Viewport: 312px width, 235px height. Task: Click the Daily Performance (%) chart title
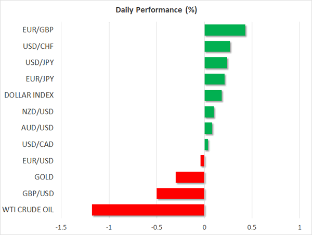pyautogui.click(x=156, y=9)
